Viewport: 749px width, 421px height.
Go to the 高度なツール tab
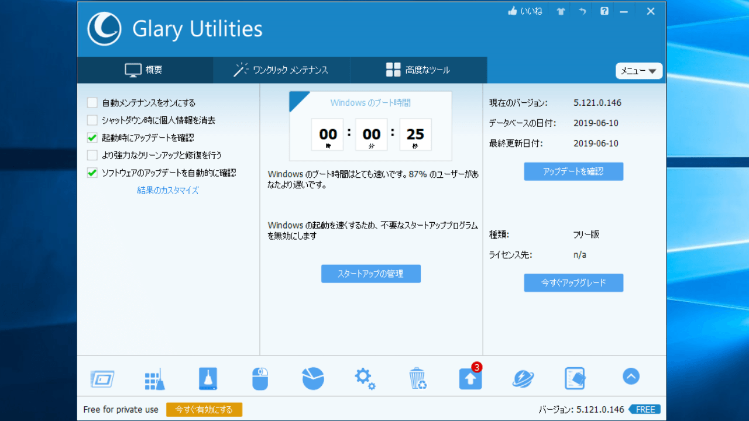(x=418, y=70)
